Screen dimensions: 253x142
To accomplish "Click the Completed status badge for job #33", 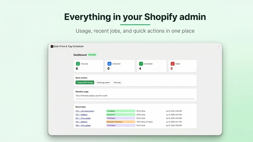I will pos(120,111).
